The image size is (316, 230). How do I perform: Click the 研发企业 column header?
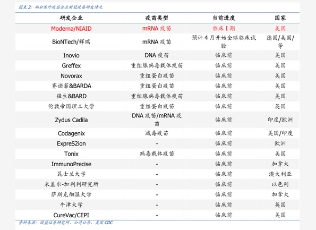coord(71,18)
